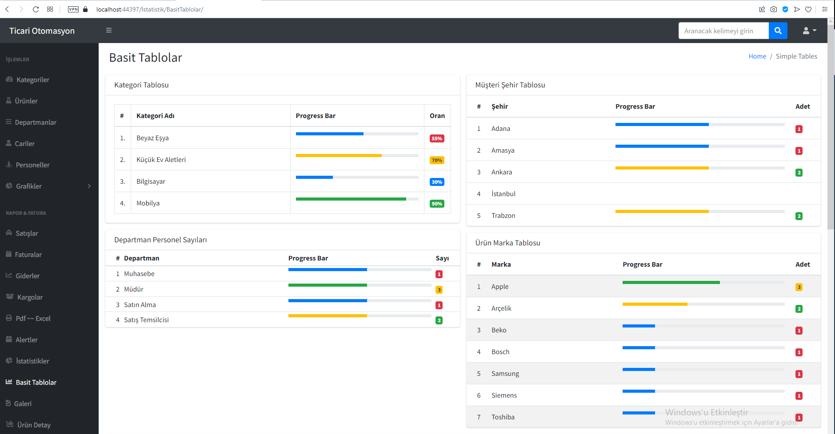This screenshot has width=835, height=434.
Task: Click the Ürün Detay sidebar icon
Action: (10, 425)
